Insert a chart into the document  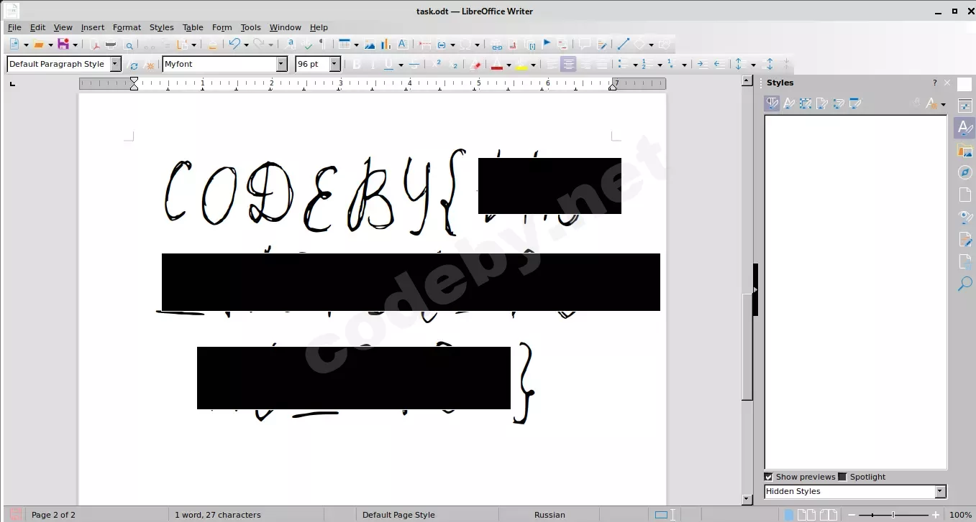[386, 44]
